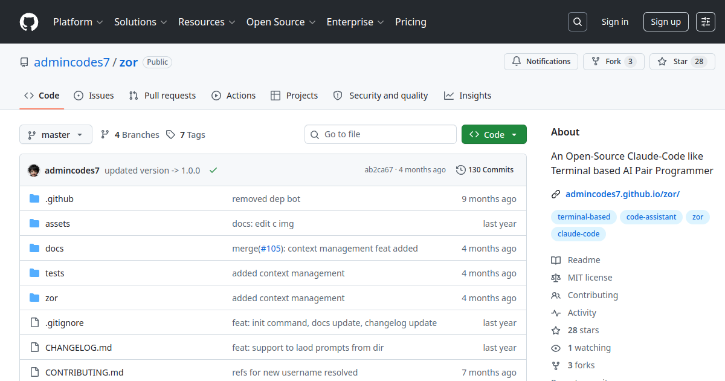Expand the Resources menu
Image resolution: width=725 pixels, height=381 pixels.
pyautogui.click(x=206, y=22)
